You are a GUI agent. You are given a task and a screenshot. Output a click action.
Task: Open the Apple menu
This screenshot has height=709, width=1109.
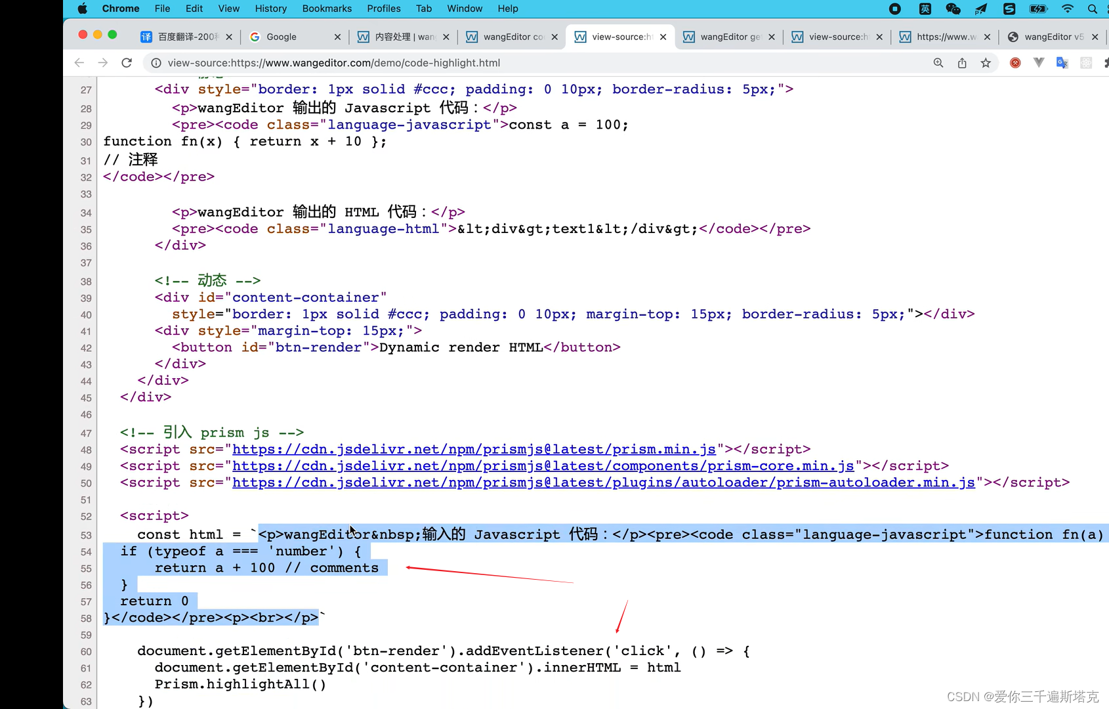tap(82, 9)
